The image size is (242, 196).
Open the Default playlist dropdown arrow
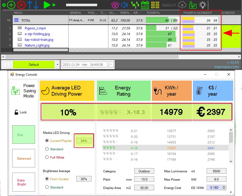click(x=57, y=65)
